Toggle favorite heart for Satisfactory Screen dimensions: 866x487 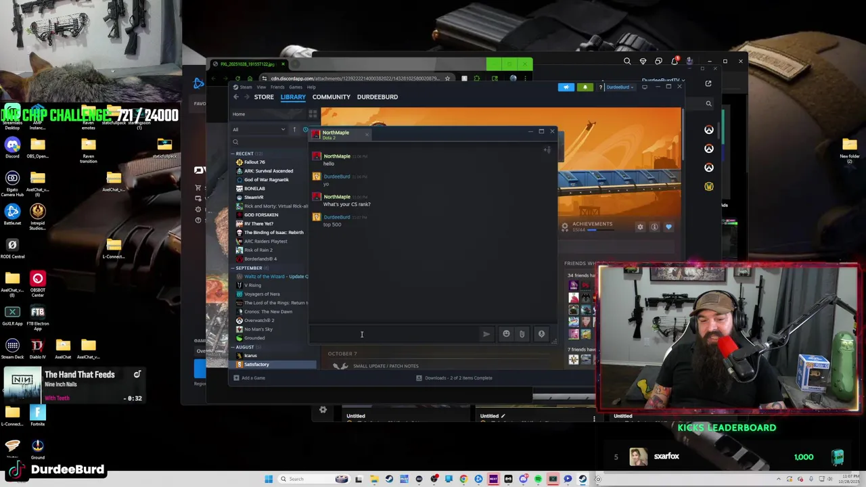(x=668, y=227)
